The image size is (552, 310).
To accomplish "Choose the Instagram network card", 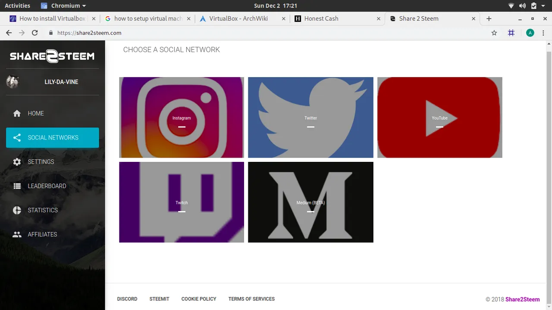I will (x=182, y=118).
